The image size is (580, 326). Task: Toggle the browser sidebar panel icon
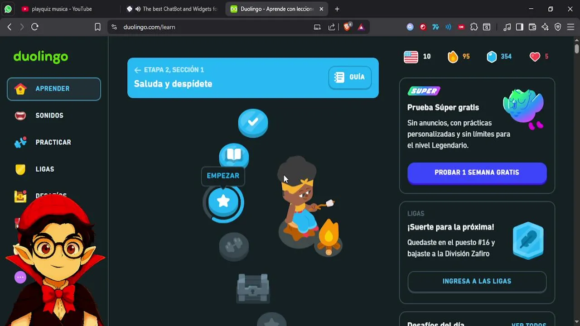pos(520,27)
